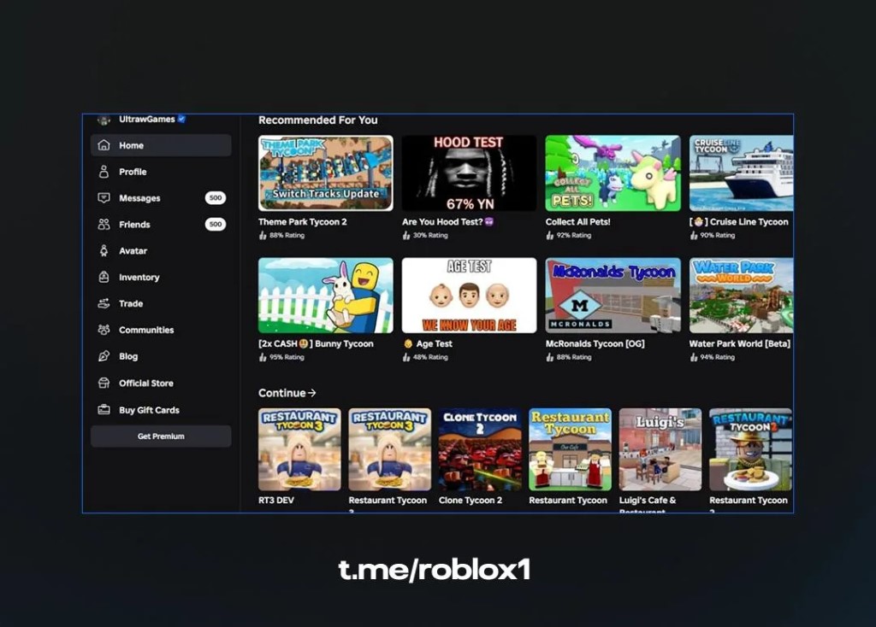Visit Official Store from sidebar

coord(161,383)
